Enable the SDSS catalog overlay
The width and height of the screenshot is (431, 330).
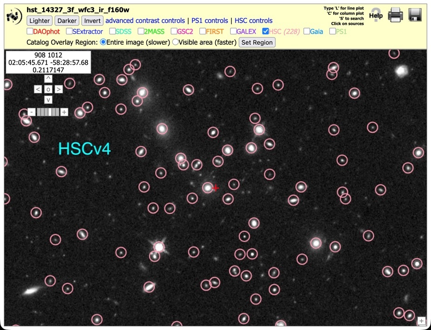pos(112,31)
